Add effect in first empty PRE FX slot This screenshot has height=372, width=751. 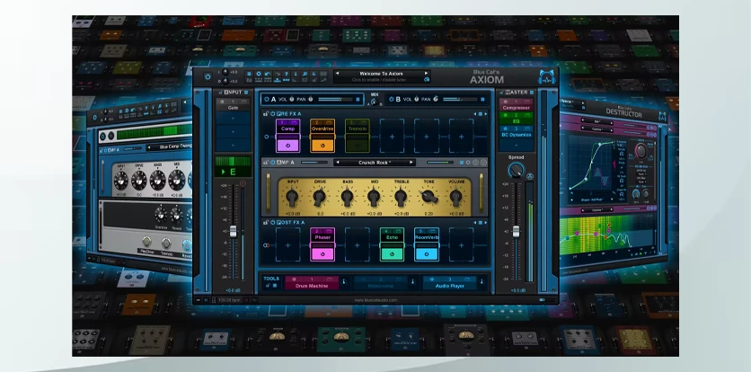click(x=393, y=137)
